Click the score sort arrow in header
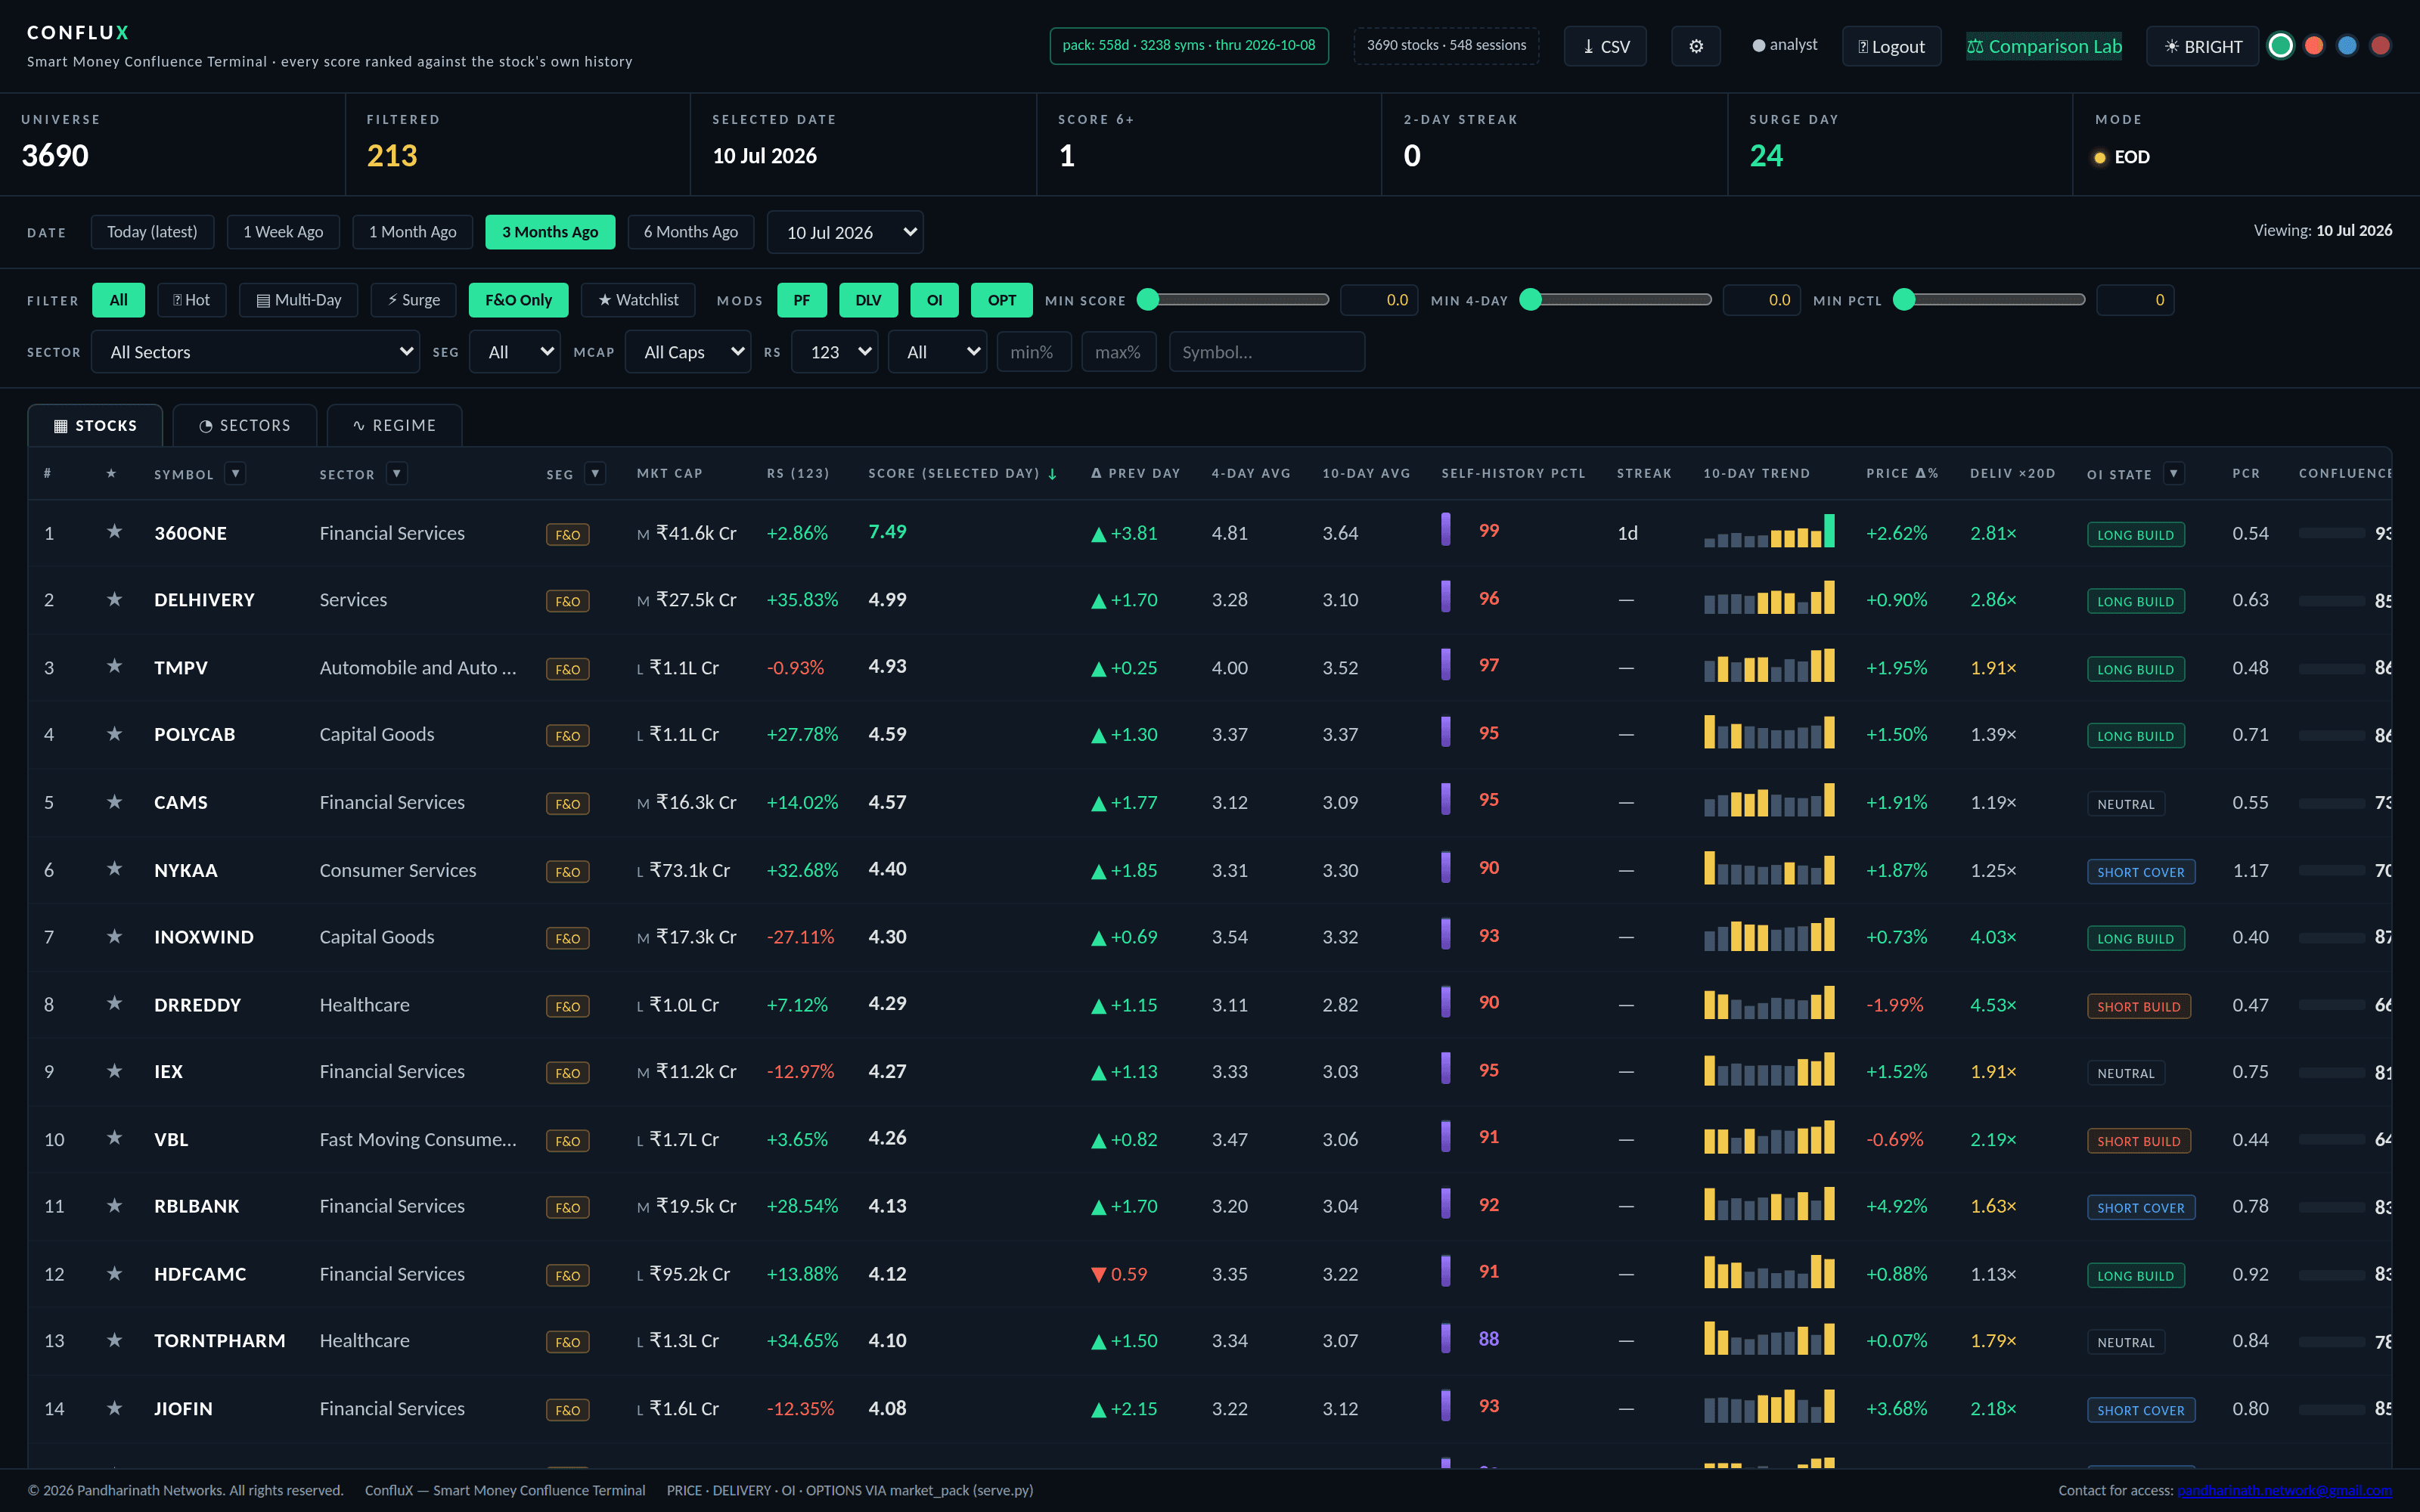This screenshot has height=1512, width=2420. 1052,474
